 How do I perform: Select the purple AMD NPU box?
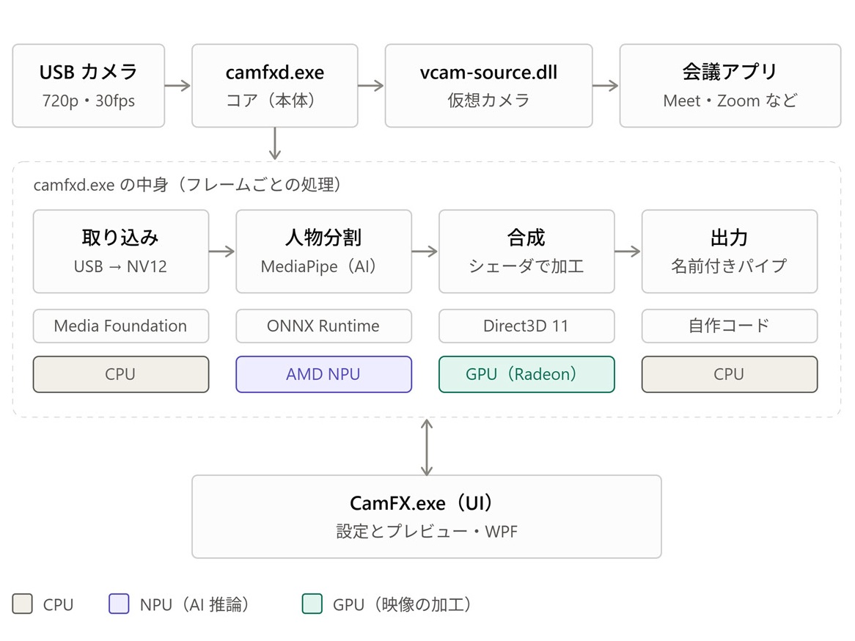(x=323, y=374)
